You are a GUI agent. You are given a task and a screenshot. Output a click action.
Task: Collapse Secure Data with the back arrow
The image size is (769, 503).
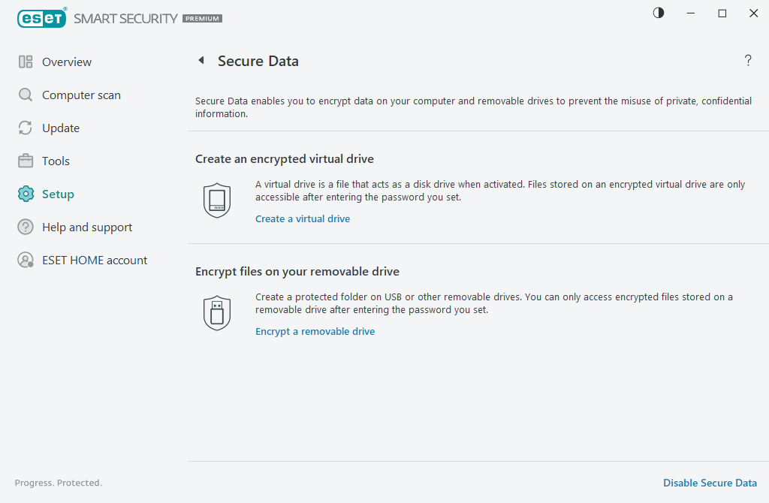pyautogui.click(x=201, y=60)
